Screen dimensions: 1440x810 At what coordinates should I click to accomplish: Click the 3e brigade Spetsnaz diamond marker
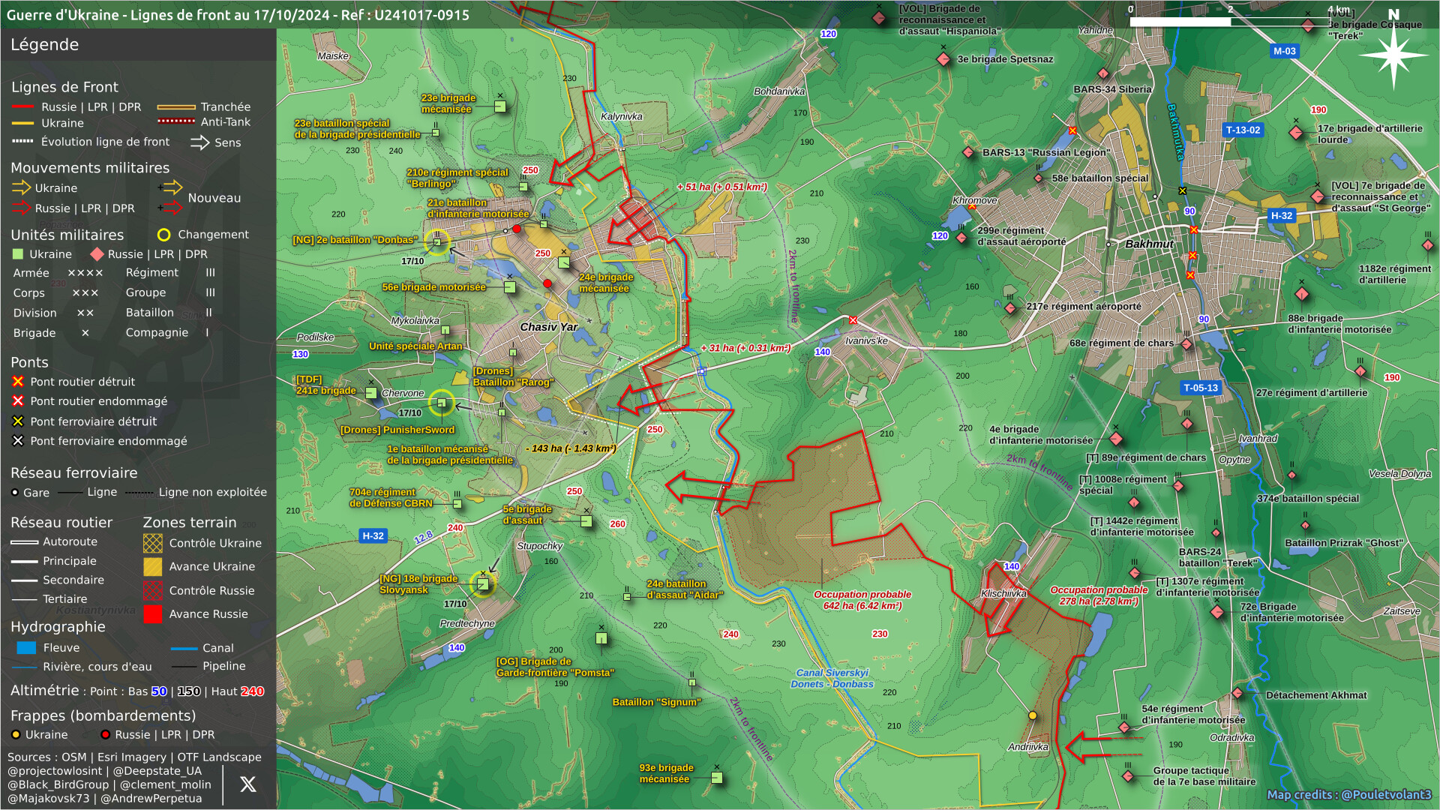[943, 59]
